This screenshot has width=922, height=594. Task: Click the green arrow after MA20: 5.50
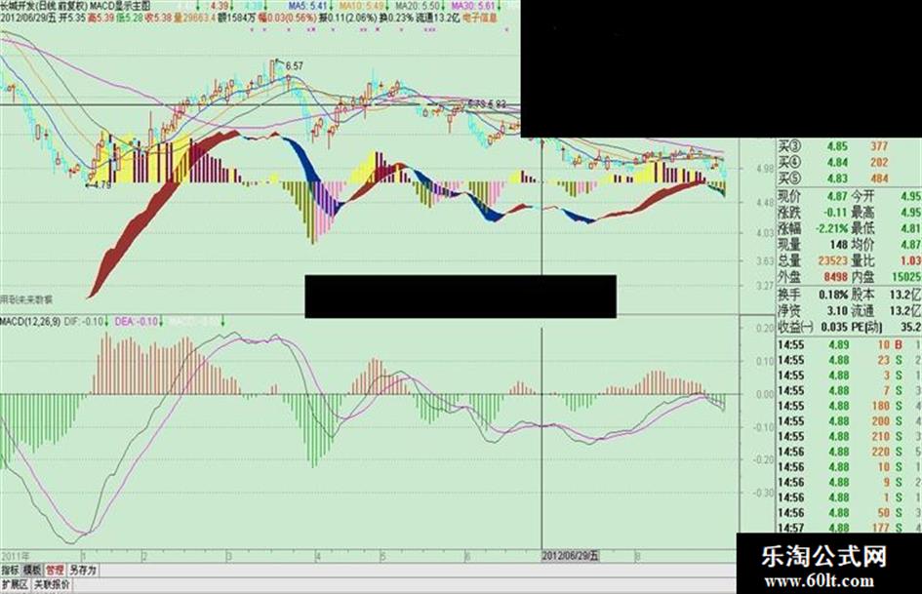coord(443,6)
